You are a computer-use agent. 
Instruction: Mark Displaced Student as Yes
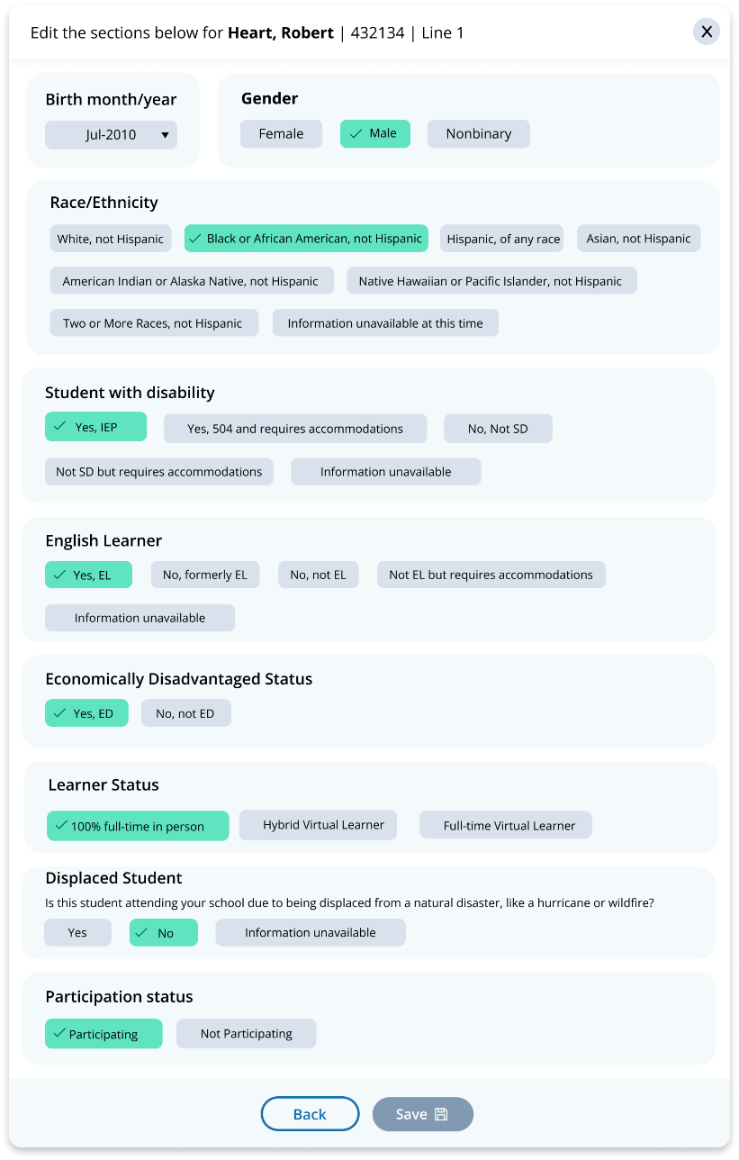pyautogui.click(x=77, y=932)
